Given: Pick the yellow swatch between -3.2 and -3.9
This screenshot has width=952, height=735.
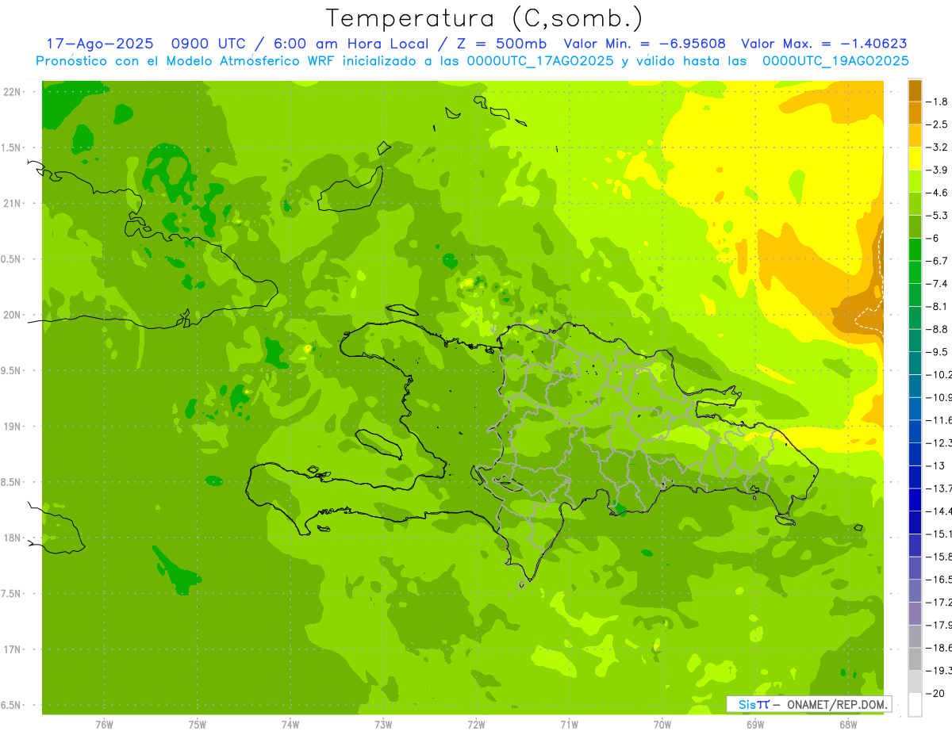Looking at the screenshot, I should click(x=915, y=159).
